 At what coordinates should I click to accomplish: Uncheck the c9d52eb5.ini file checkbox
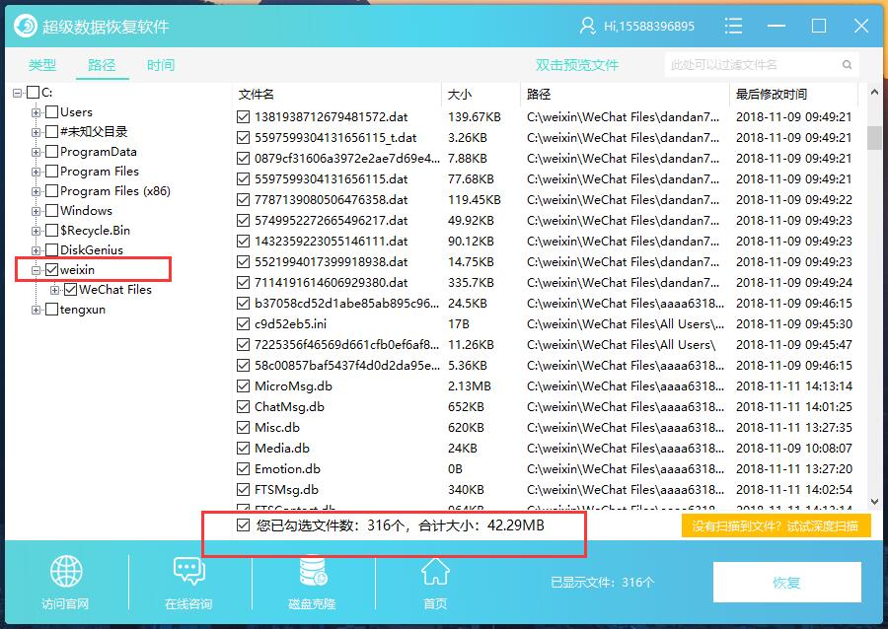tap(243, 324)
